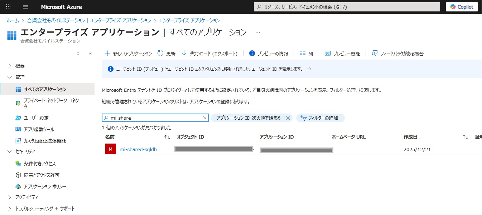Screen dimensions: 482x215
Task: Open mi-shared-sqldb application link
Action: click(x=138, y=149)
